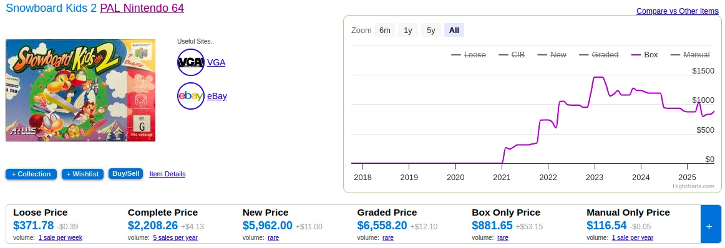
Task: Show the Graded series in legend
Action: [599, 54]
